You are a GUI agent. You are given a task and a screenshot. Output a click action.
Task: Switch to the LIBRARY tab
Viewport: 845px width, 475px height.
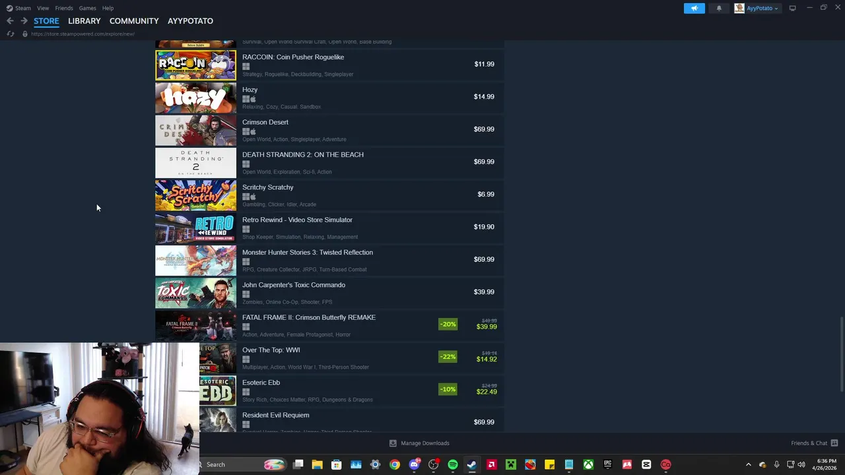pos(84,21)
